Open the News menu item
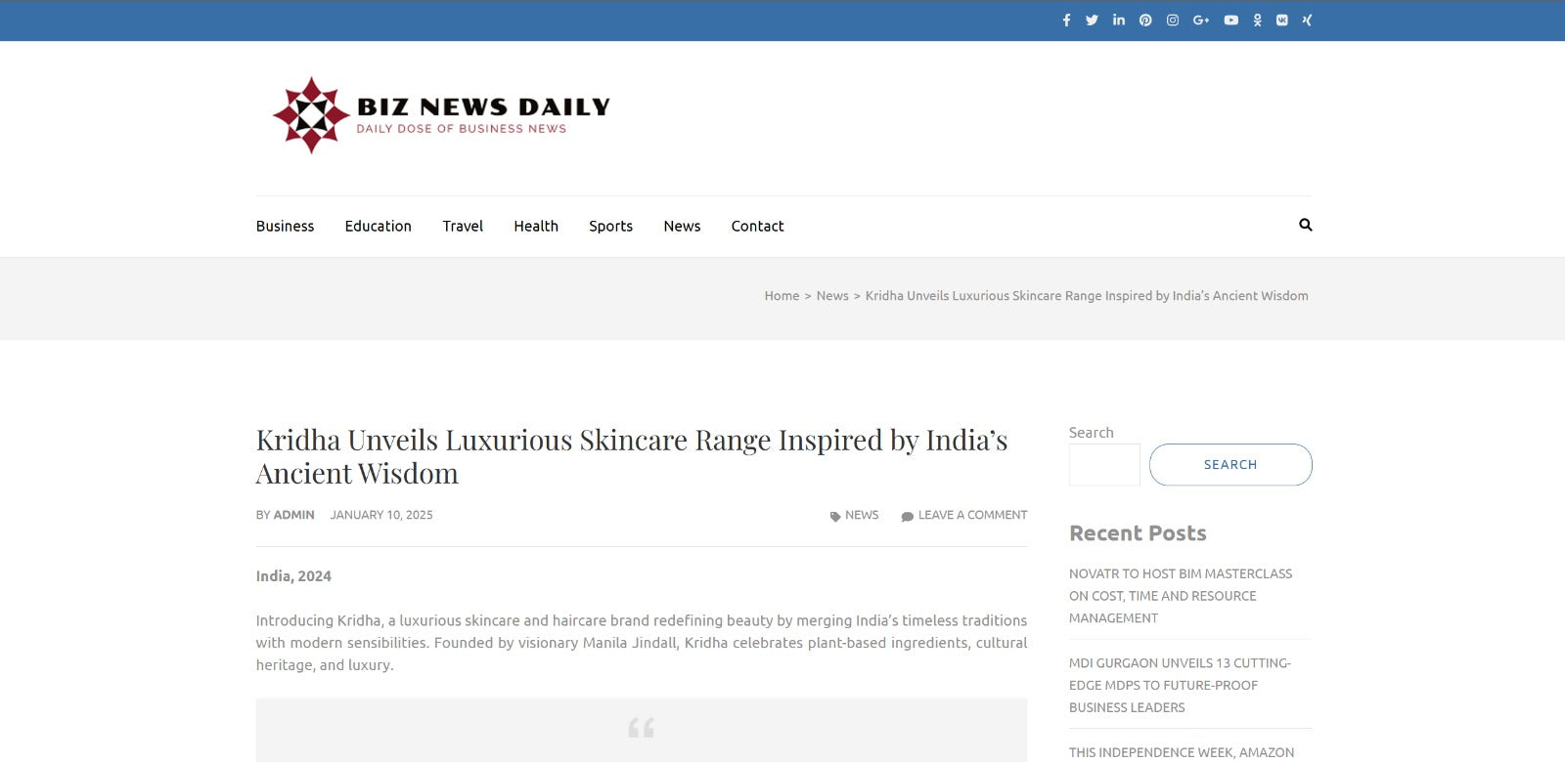 [x=682, y=226]
